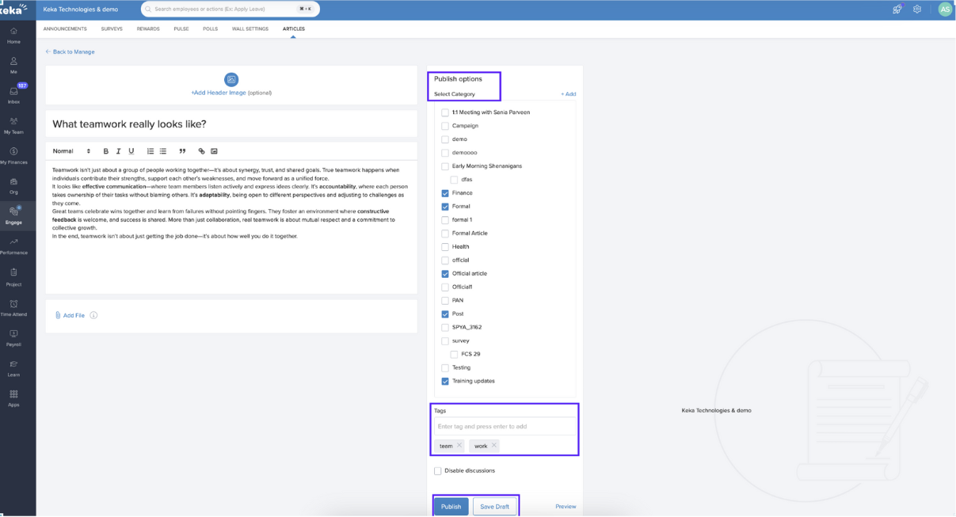Click the tags input field

[x=504, y=427]
